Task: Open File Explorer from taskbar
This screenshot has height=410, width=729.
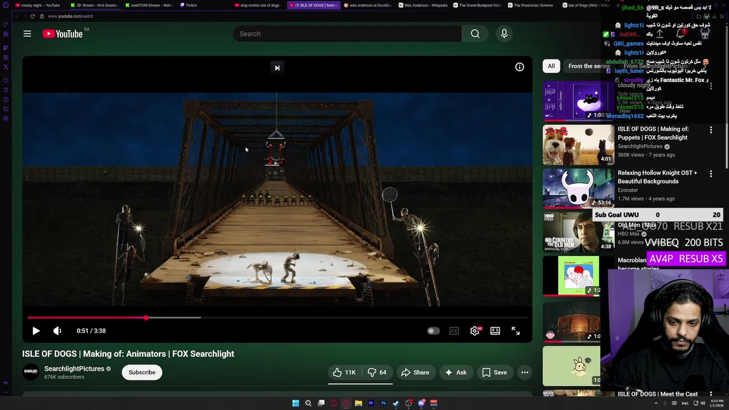Action: 358,403
